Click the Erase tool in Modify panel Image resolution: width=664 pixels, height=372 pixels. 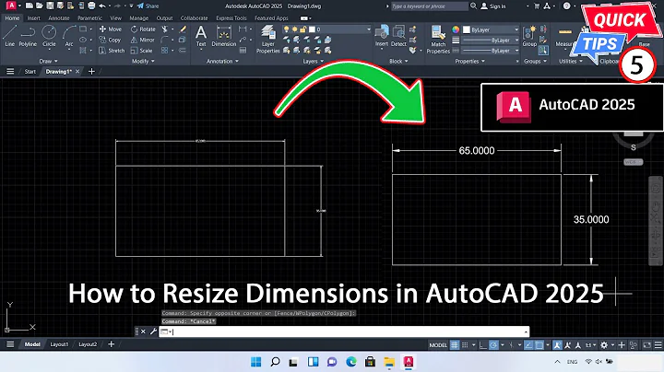pos(183,29)
